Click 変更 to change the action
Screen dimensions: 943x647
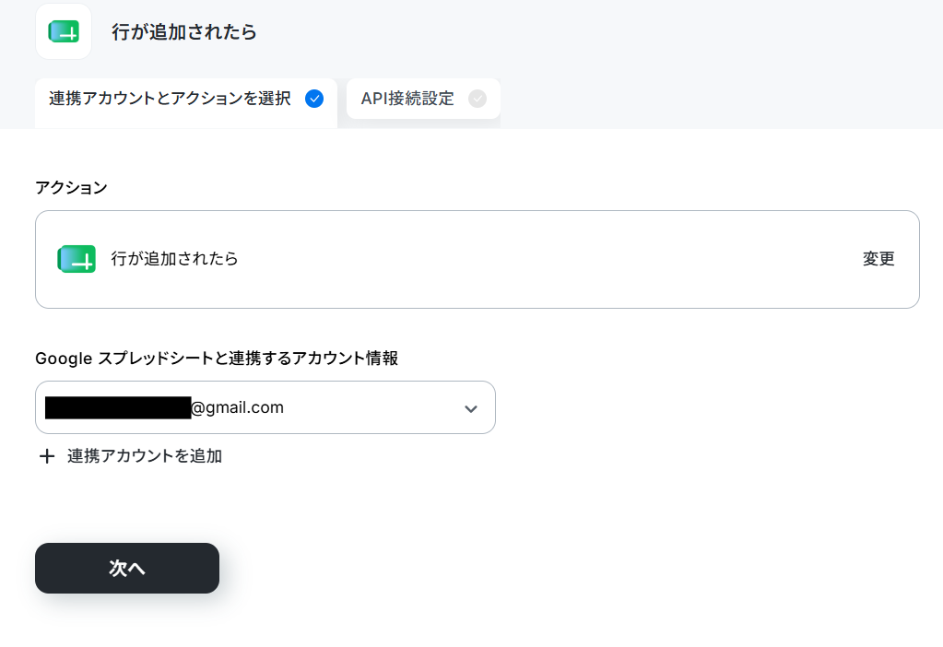click(x=878, y=259)
